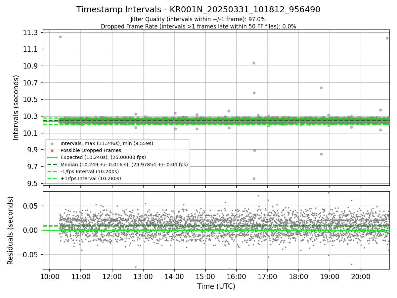Click the 11.1 y-axis tick label
Screen dimensions: 397x298
[31, 49]
